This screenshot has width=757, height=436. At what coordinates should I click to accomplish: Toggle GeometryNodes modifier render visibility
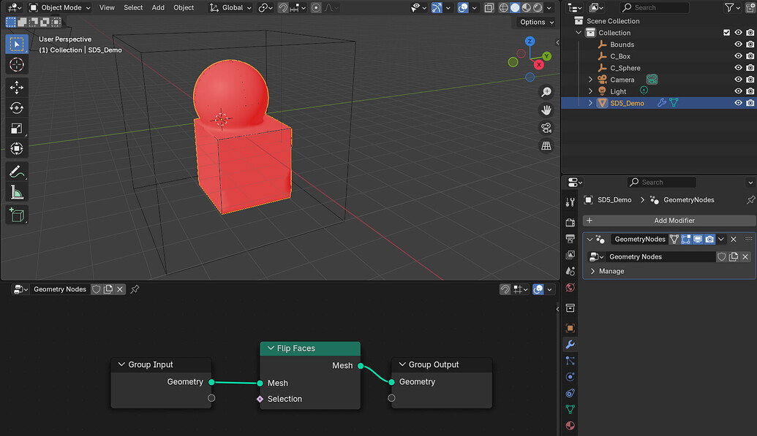tap(709, 240)
